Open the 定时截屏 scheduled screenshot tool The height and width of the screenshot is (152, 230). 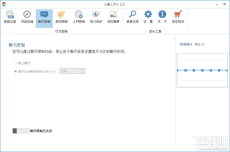pos(113,17)
